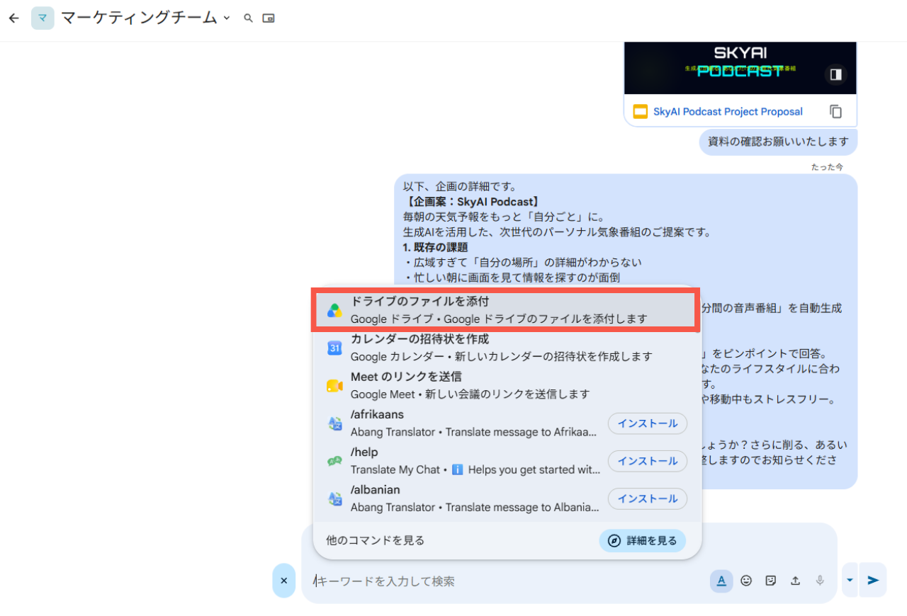Viewport: 907px width, 616px height.
Task: Focus the キーワードを入力して検索 input field
Action: [x=510, y=581]
